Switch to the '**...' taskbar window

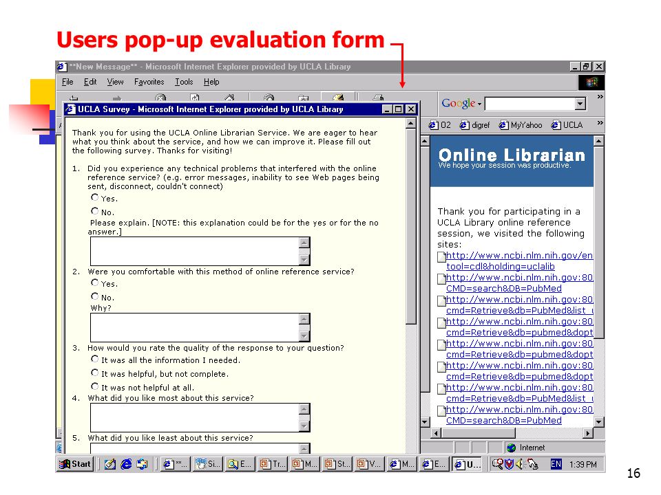coord(174,464)
